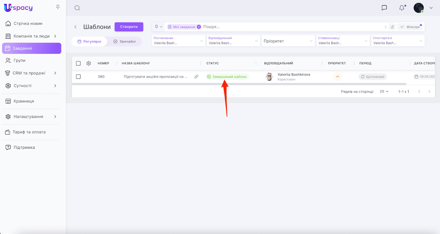Image resolution: width=440 pixels, height=234 pixels.
Task: Switch to the Звичайні tab
Action: click(x=125, y=41)
